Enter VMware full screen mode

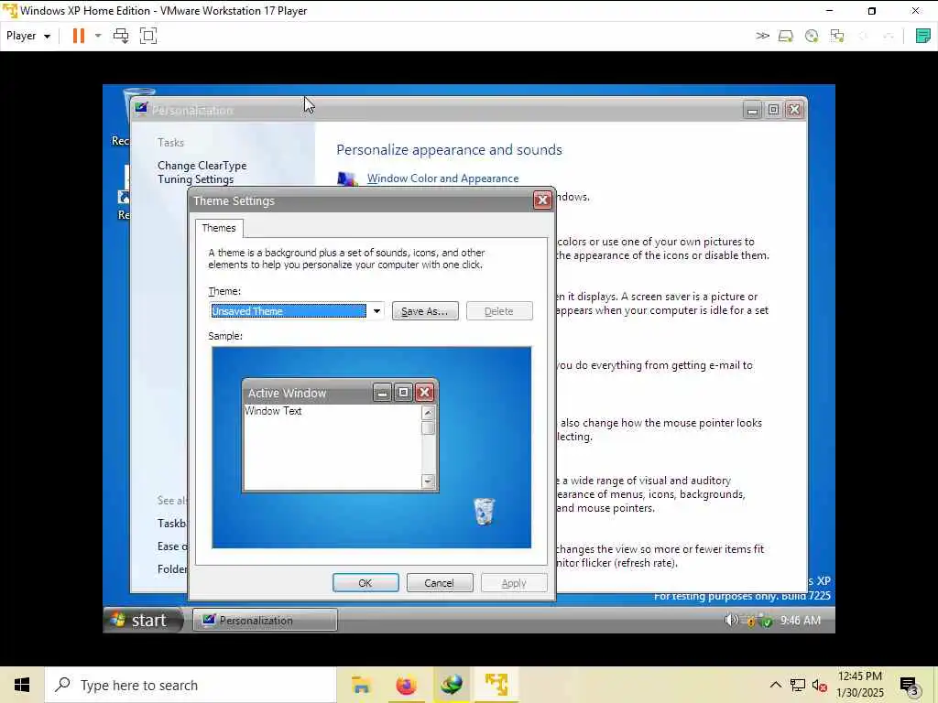click(148, 36)
